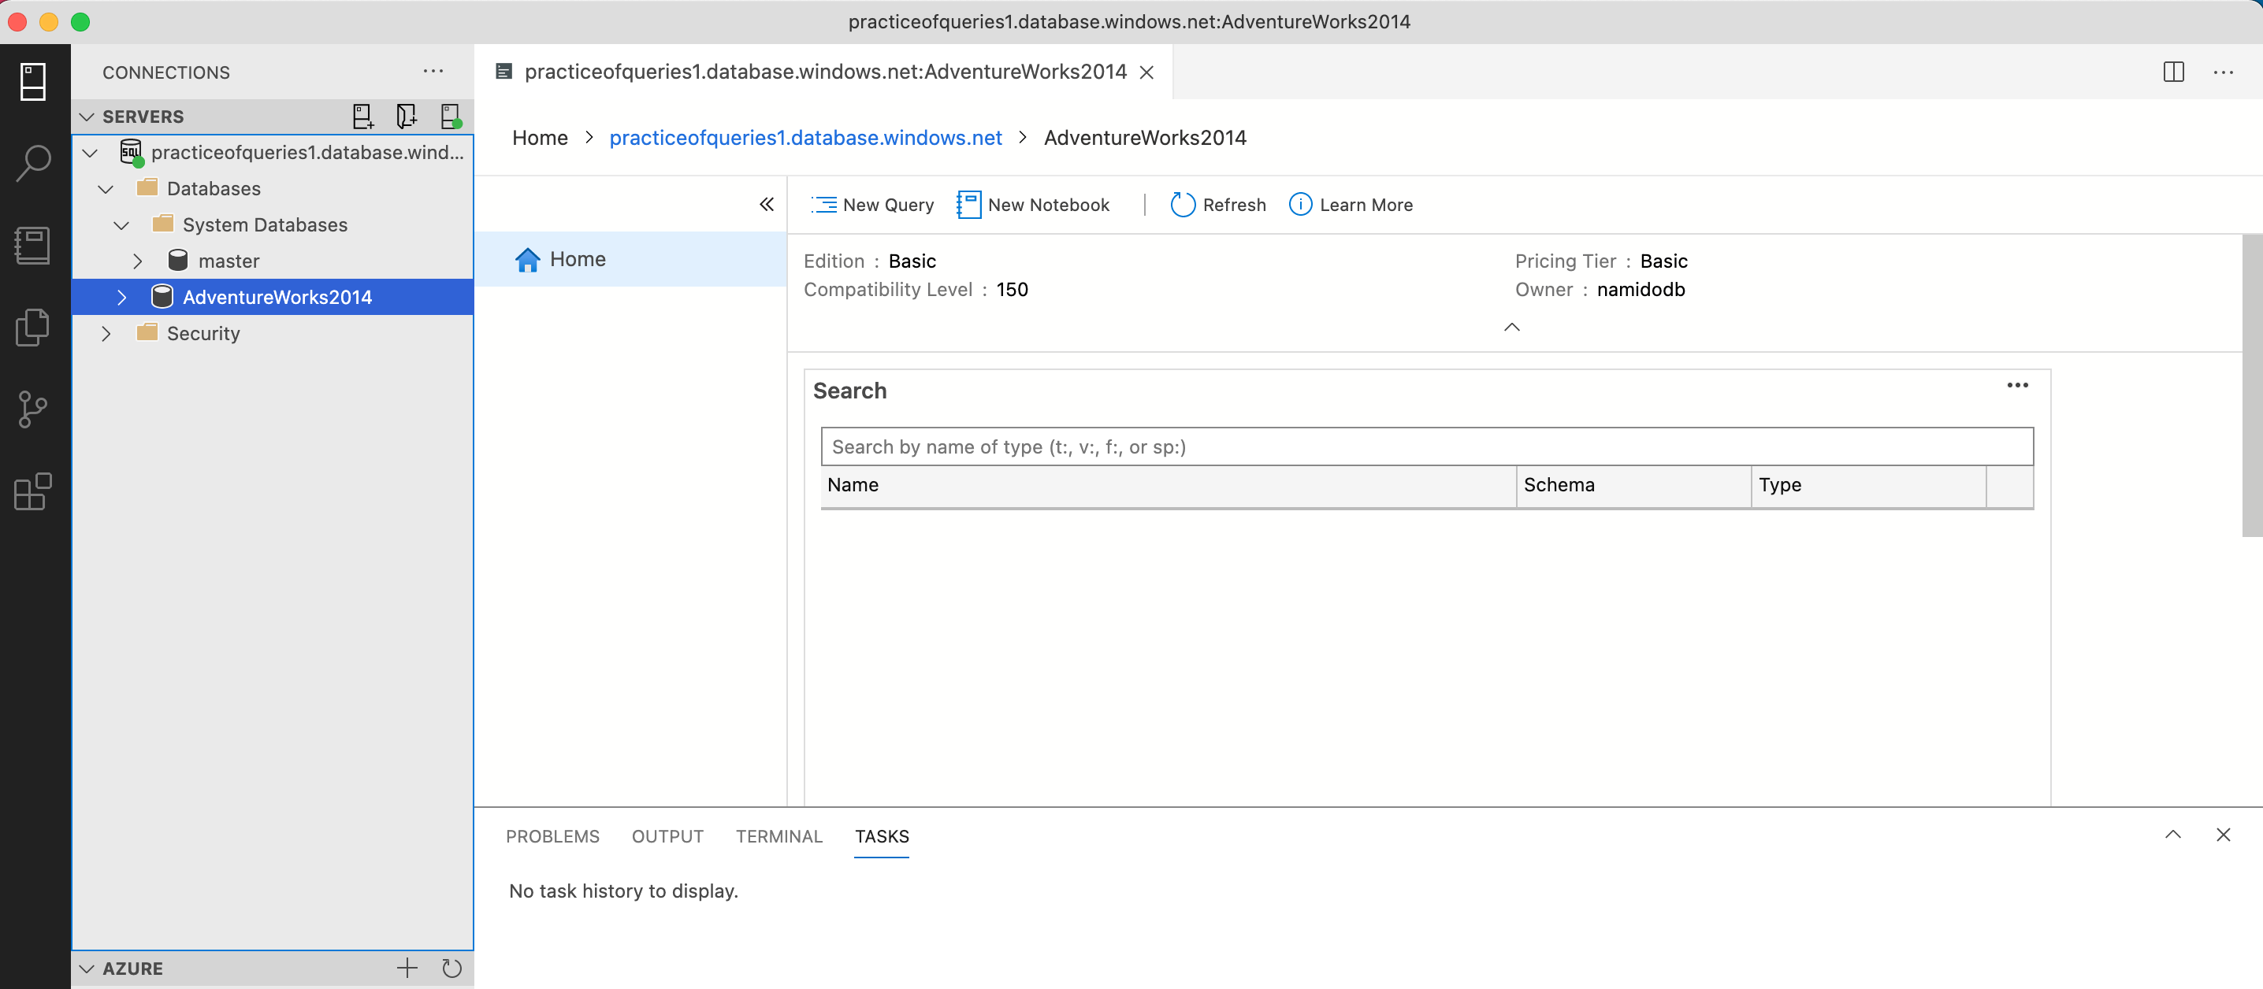Collapse the System Databases folder
This screenshot has height=989, width=2263.
pos(122,225)
